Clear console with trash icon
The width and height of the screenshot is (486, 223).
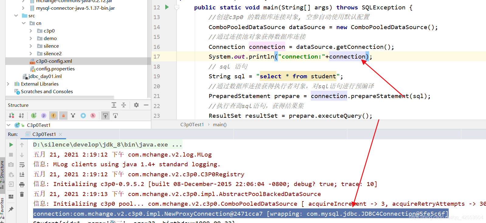click(x=22, y=194)
